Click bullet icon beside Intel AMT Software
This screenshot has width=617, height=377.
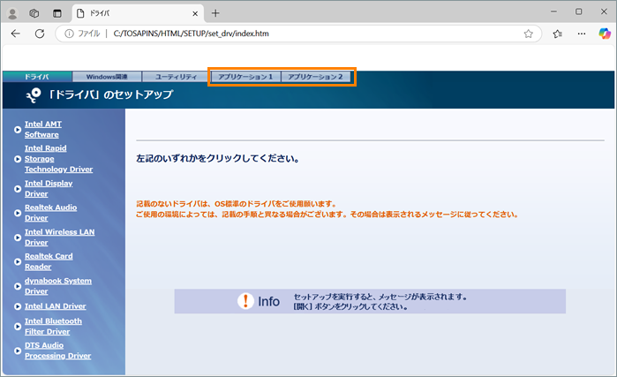pyautogui.click(x=18, y=130)
